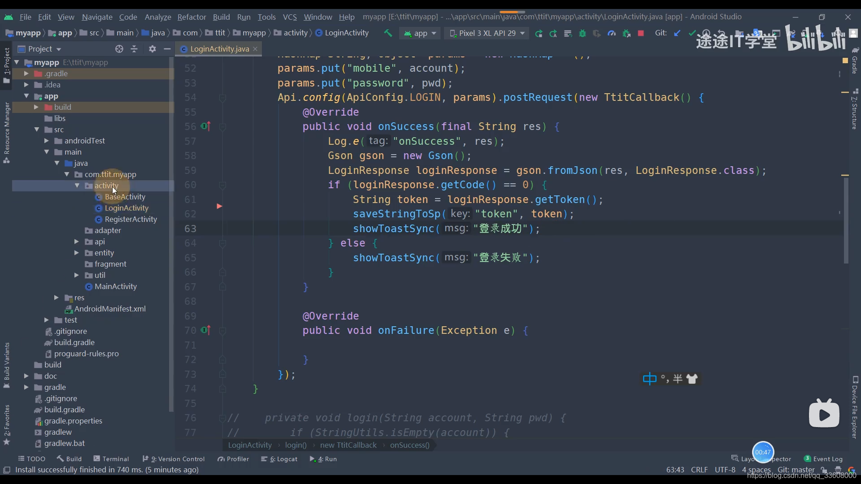Viewport: 861px width, 484px height.
Task: Click onSuccess() in the bottom breadcrumb
Action: pyautogui.click(x=409, y=445)
